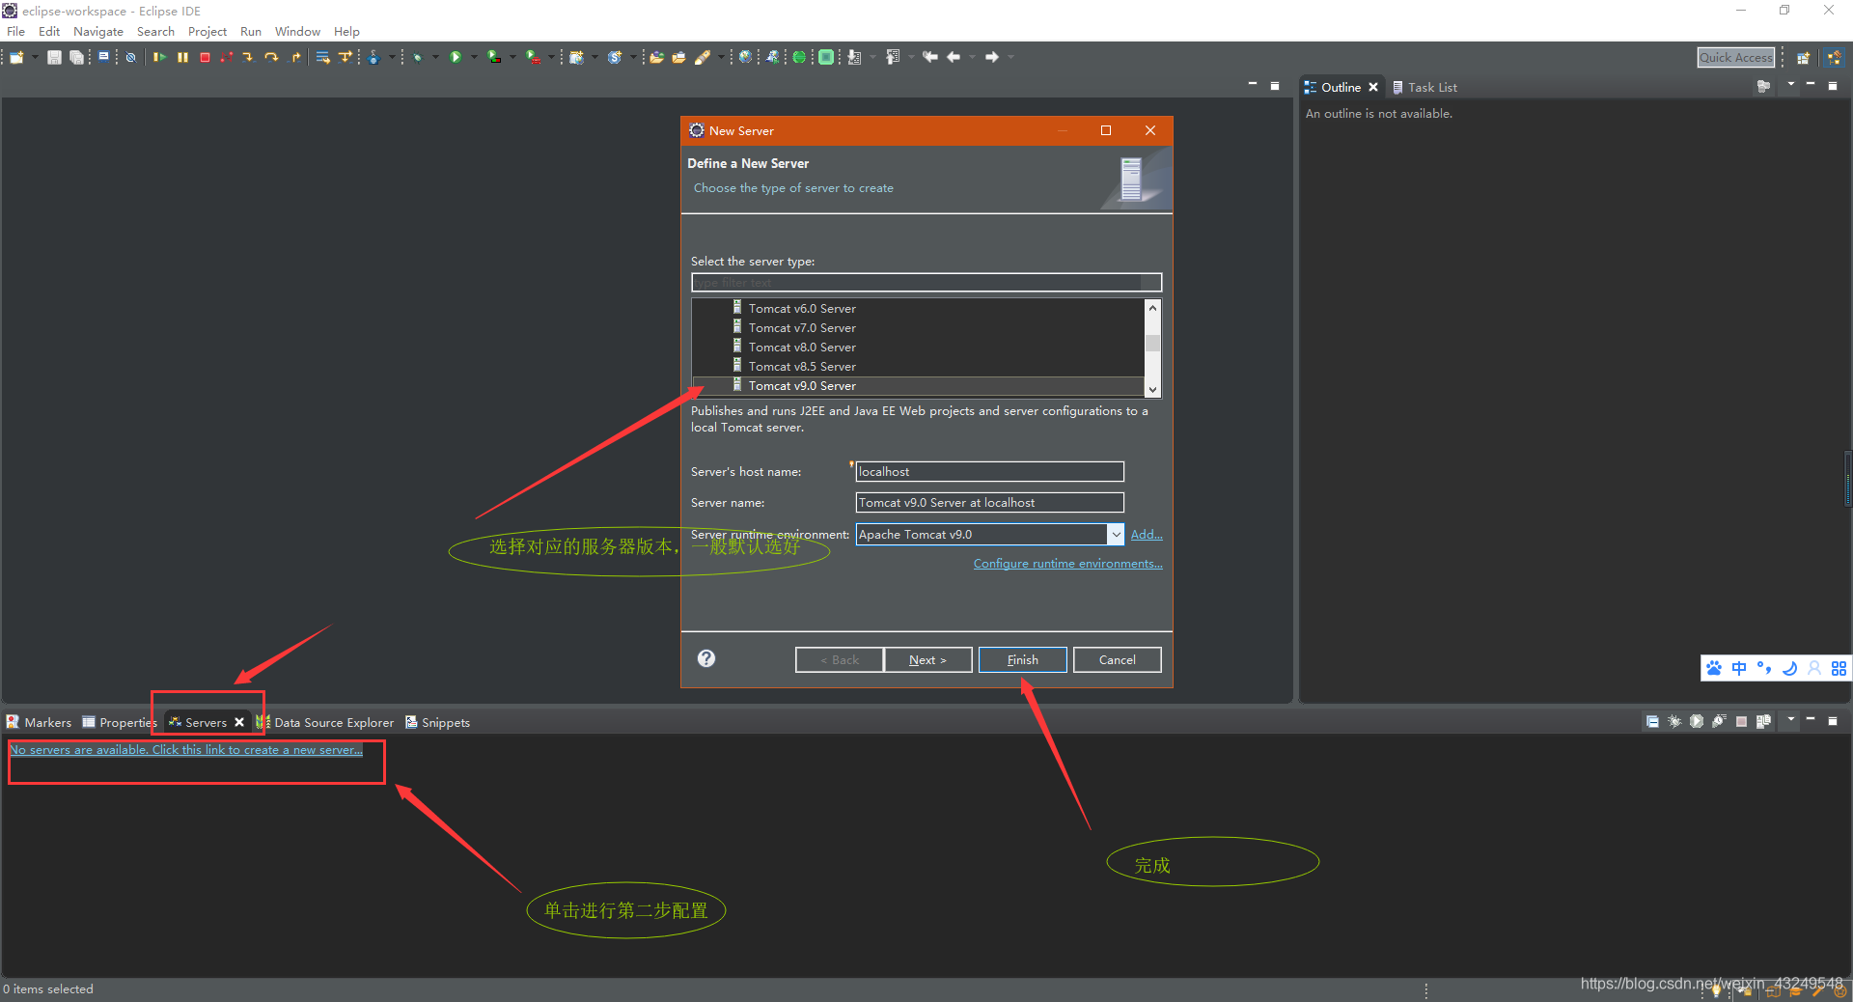
Task: Switch to the Snippets tab
Action: click(x=438, y=722)
